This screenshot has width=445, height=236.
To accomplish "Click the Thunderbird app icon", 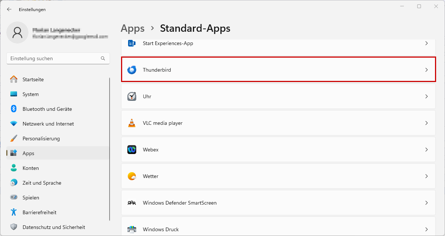I will [x=132, y=70].
